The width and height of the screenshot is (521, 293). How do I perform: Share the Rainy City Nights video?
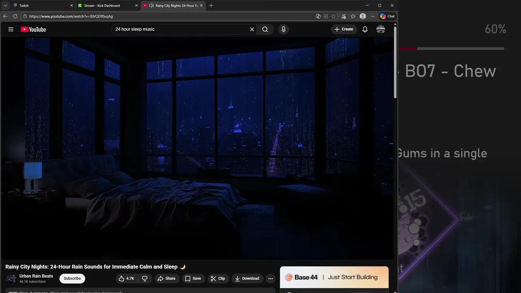166,278
